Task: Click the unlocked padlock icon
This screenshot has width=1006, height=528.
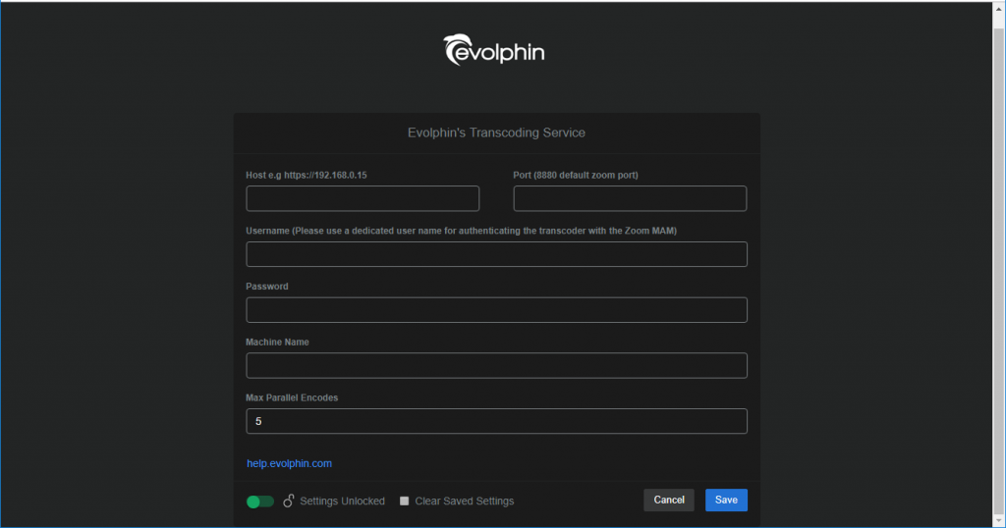Action: (289, 501)
